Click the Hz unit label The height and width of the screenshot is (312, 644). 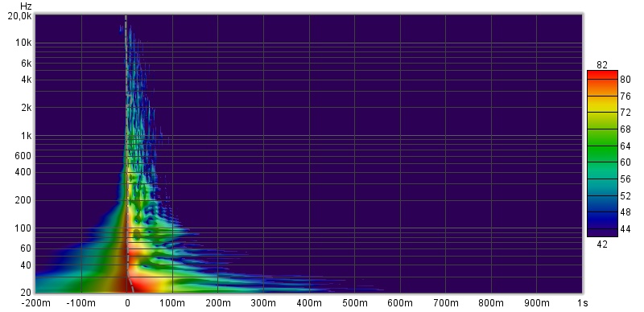click(x=26, y=6)
